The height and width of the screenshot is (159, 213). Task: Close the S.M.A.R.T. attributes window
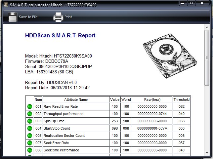click(x=202, y=3)
